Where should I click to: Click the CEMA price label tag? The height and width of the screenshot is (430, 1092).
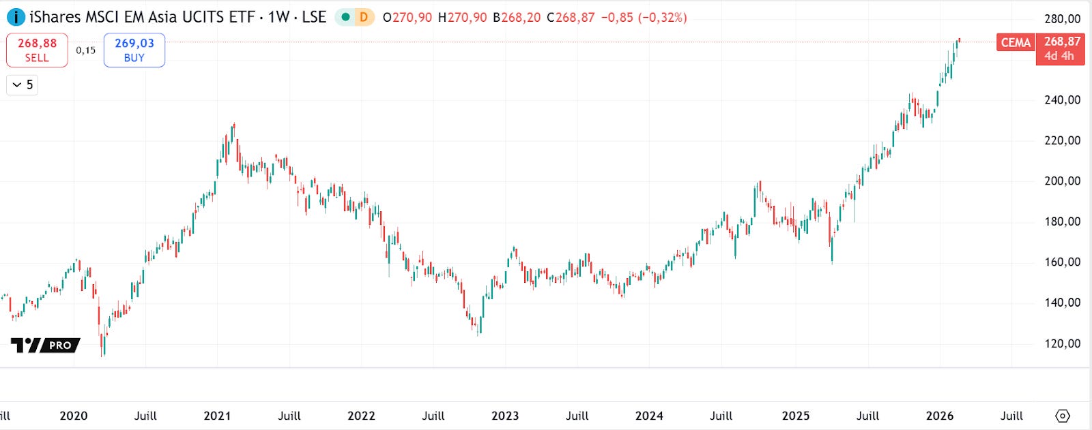tap(1016, 42)
